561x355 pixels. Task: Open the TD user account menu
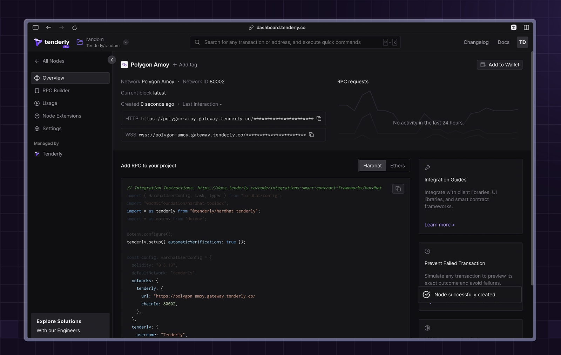(522, 42)
